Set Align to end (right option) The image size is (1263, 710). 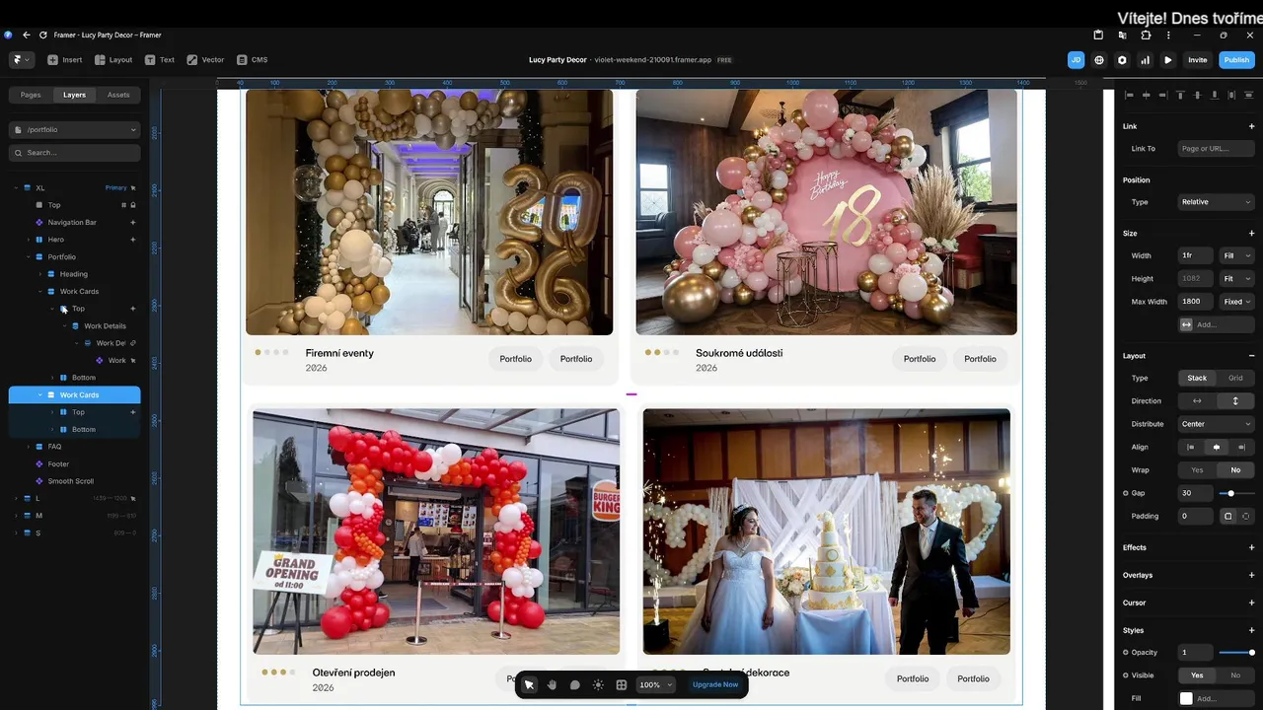click(1241, 447)
